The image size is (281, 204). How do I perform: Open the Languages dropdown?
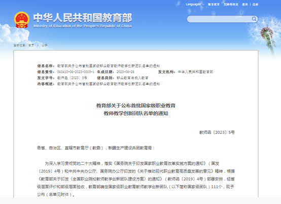[195, 4]
